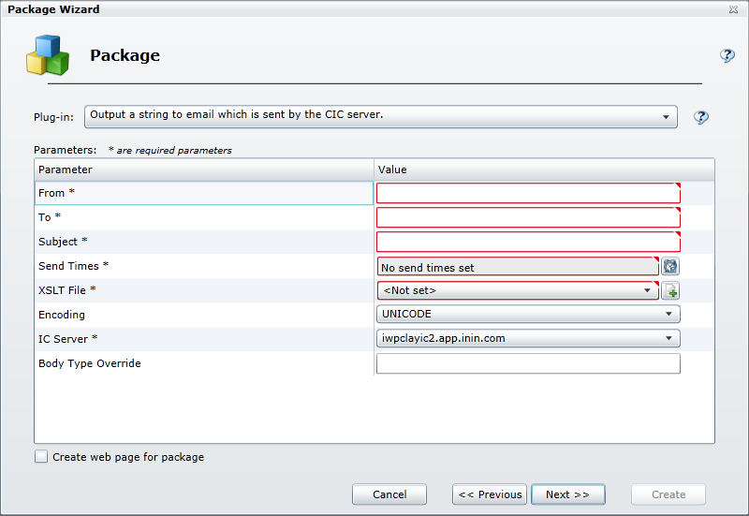Click the Body Type Override field

[x=528, y=363]
